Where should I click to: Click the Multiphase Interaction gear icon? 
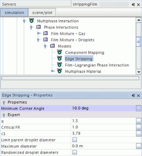pos(31,21)
